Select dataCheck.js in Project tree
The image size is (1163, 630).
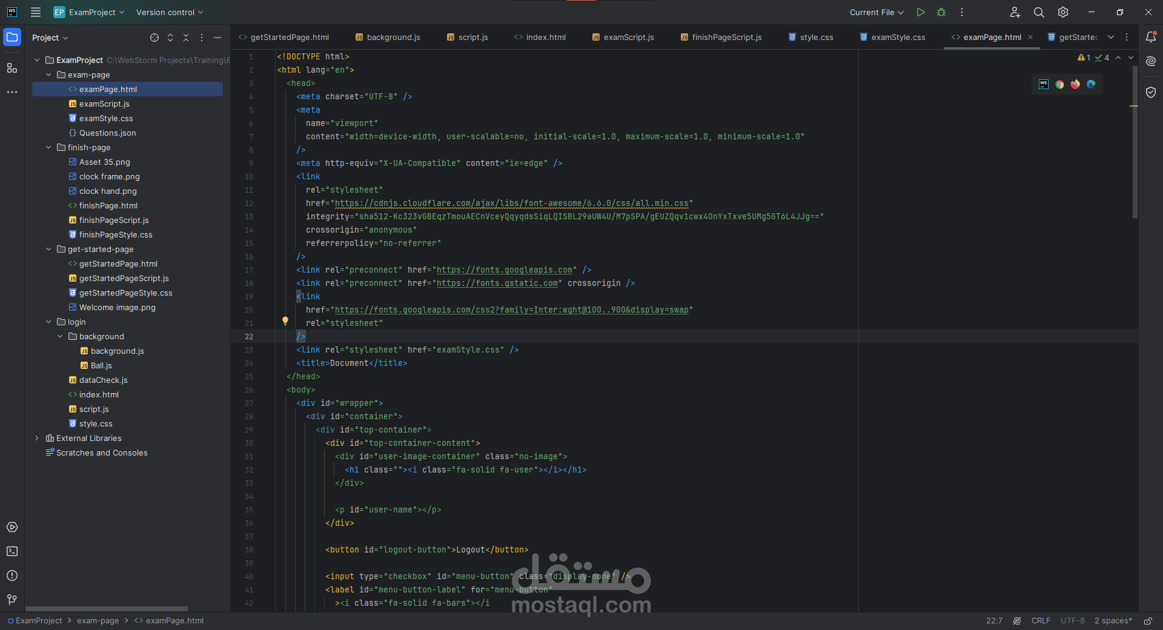point(103,380)
